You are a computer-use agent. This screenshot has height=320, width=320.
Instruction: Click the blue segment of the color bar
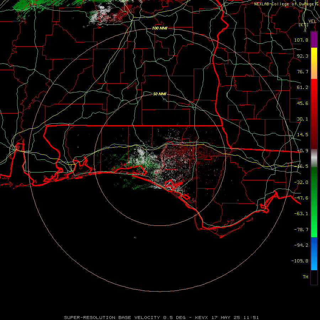(x=314, y=254)
